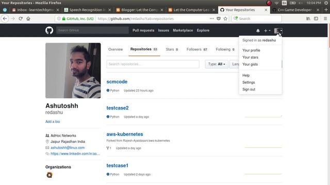
Task: Open the Ubuntu system power/settings menu
Action: (326, 3)
